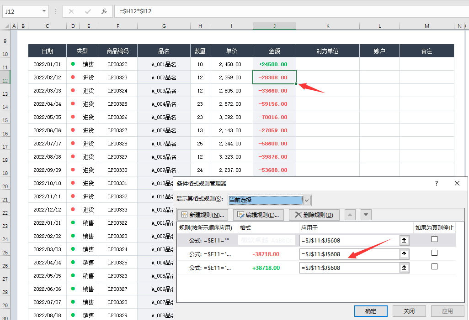The image size is (469, 320).
Task: Check stop-if-true for the green +38718.00 rule
Action: [434, 267]
